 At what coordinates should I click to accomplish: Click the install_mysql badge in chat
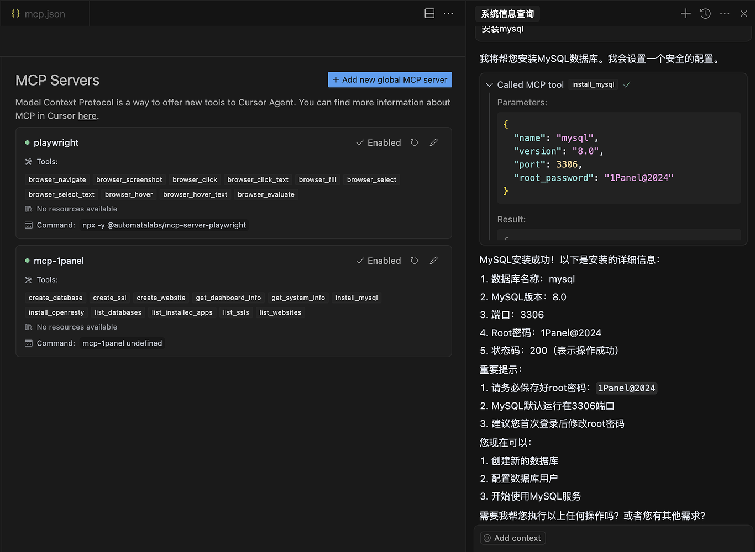click(x=593, y=84)
